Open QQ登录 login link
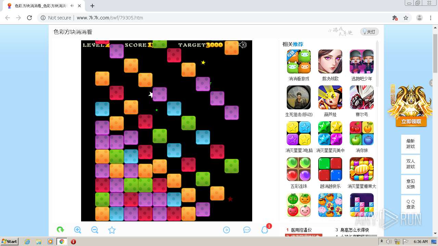 [411, 204]
